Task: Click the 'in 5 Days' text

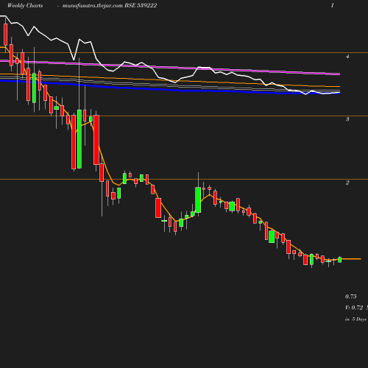Action: tap(355, 319)
